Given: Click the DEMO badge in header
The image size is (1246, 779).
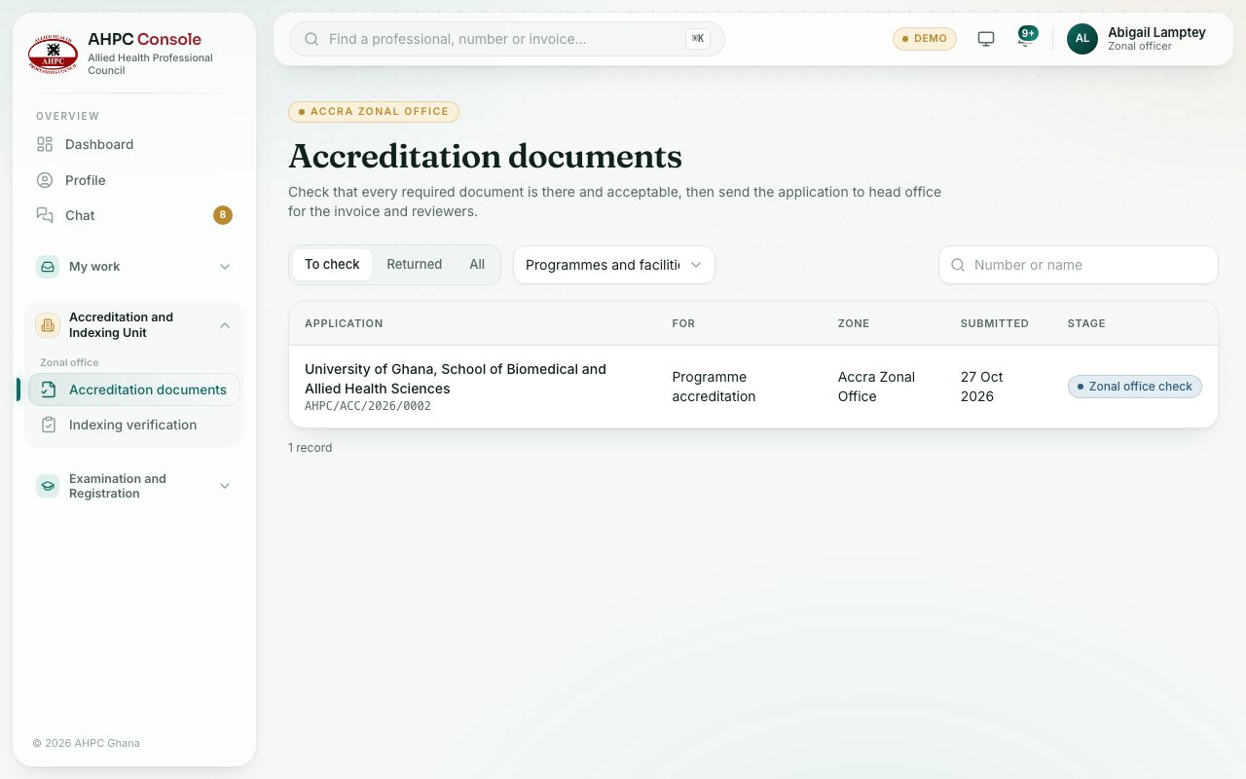Looking at the screenshot, I should pos(925,39).
